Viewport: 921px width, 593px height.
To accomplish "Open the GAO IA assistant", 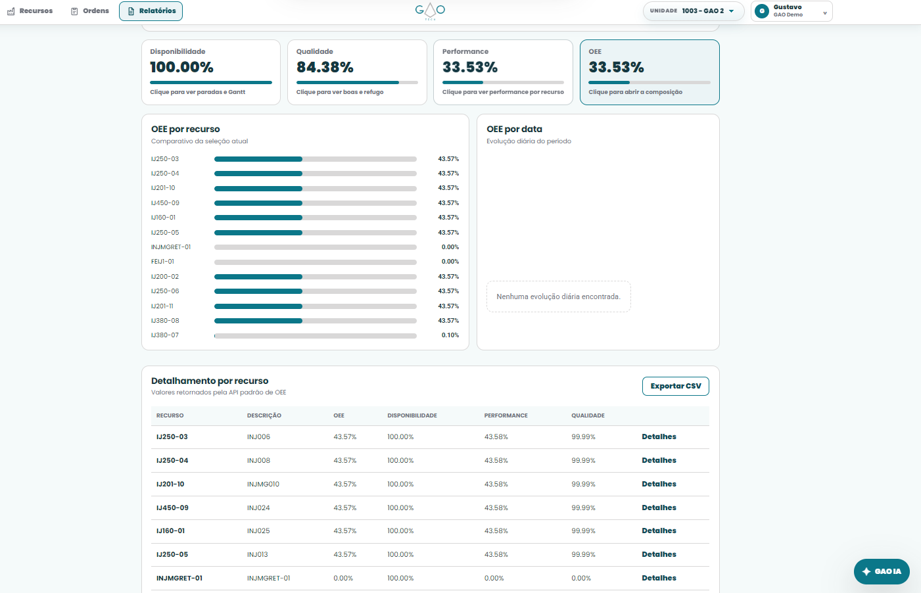I will pos(882,571).
